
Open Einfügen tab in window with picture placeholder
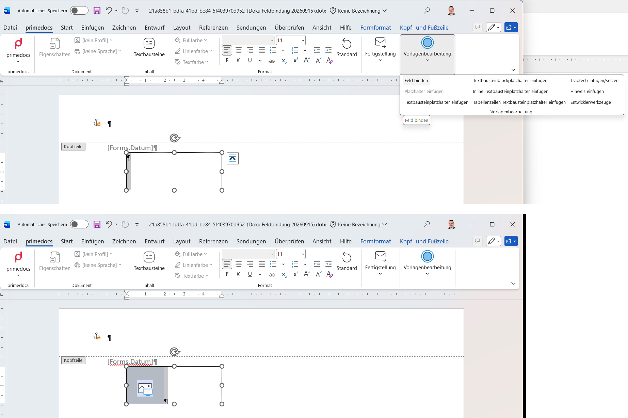click(x=93, y=241)
